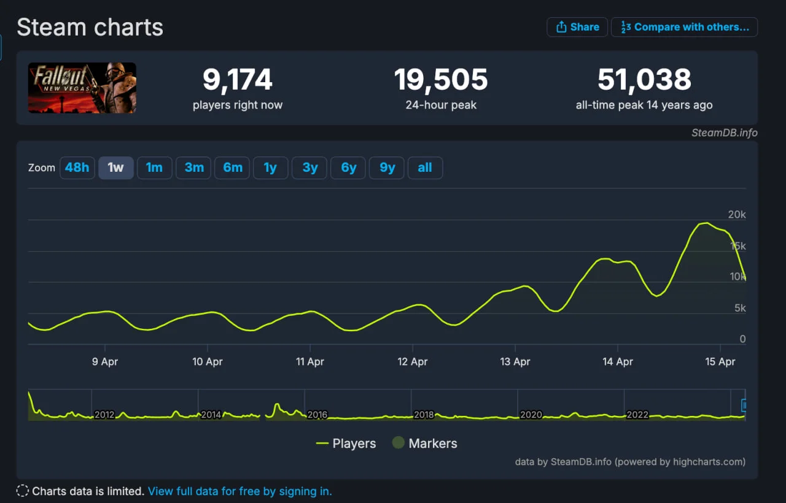
Task: Open View full data by signing in link
Action: (239, 491)
